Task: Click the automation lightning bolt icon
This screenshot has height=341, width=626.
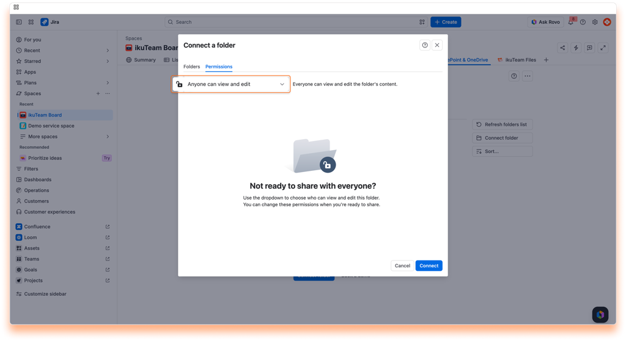Action: pos(576,48)
